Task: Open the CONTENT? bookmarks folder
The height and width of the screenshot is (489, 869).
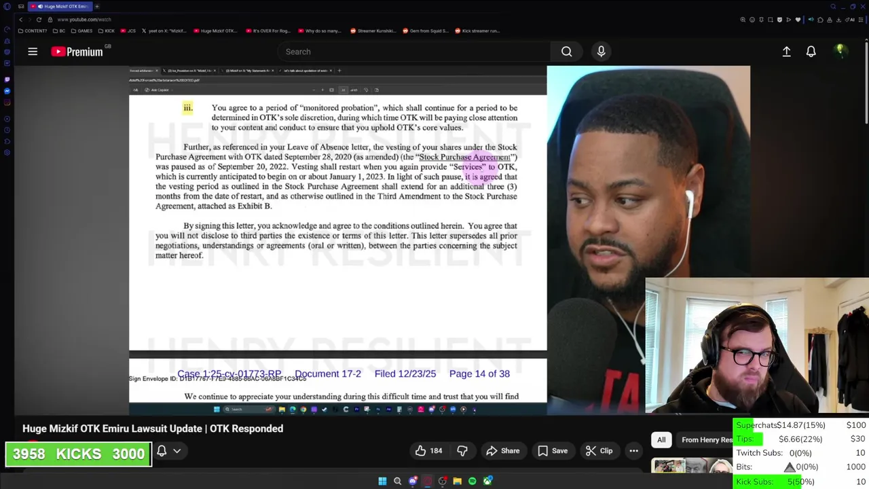Action: tap(33, 31)
